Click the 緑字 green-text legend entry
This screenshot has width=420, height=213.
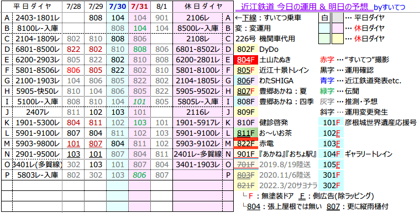coord(339,91)
